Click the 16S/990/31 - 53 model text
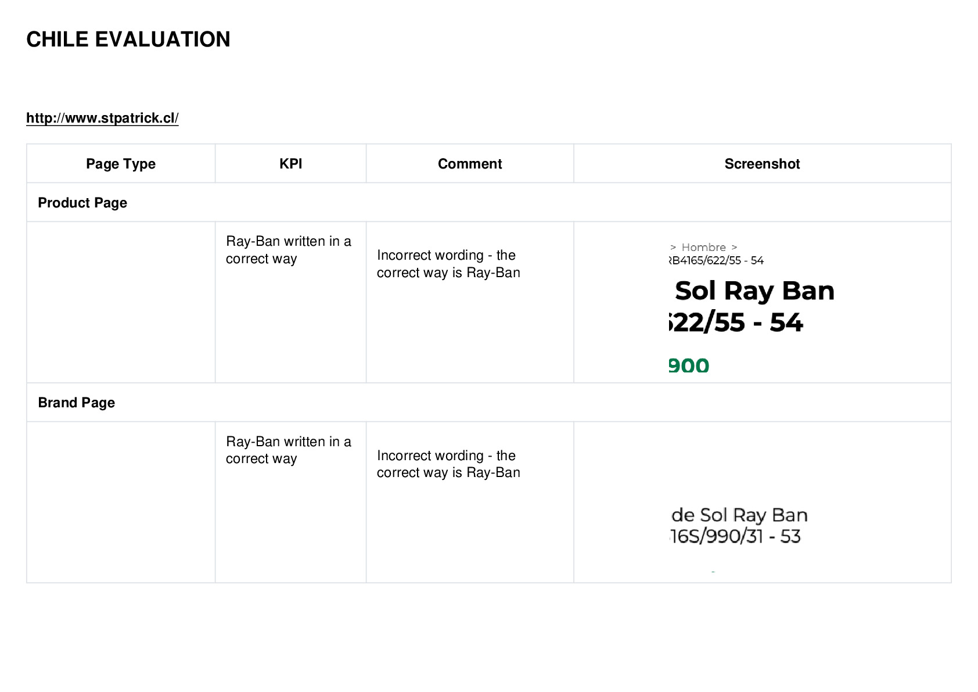The image size is (978, 692). point(735,536)
